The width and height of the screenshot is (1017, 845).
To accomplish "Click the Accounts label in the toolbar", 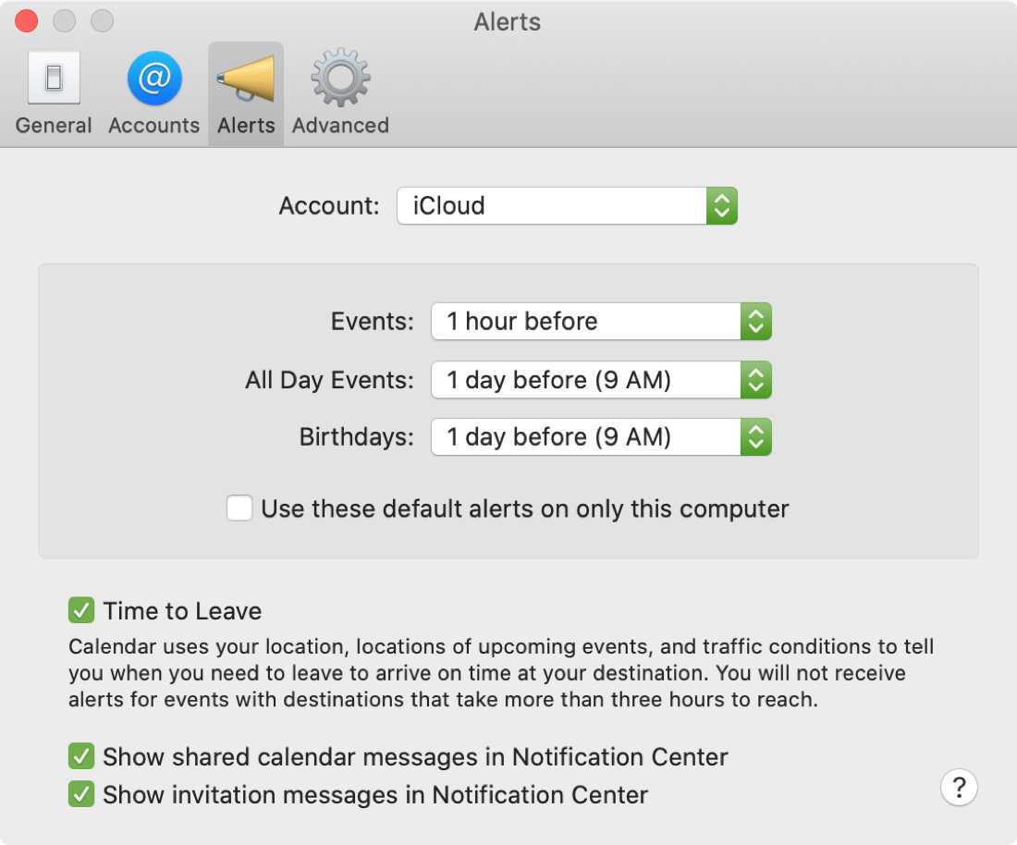I will coord(153,126).
